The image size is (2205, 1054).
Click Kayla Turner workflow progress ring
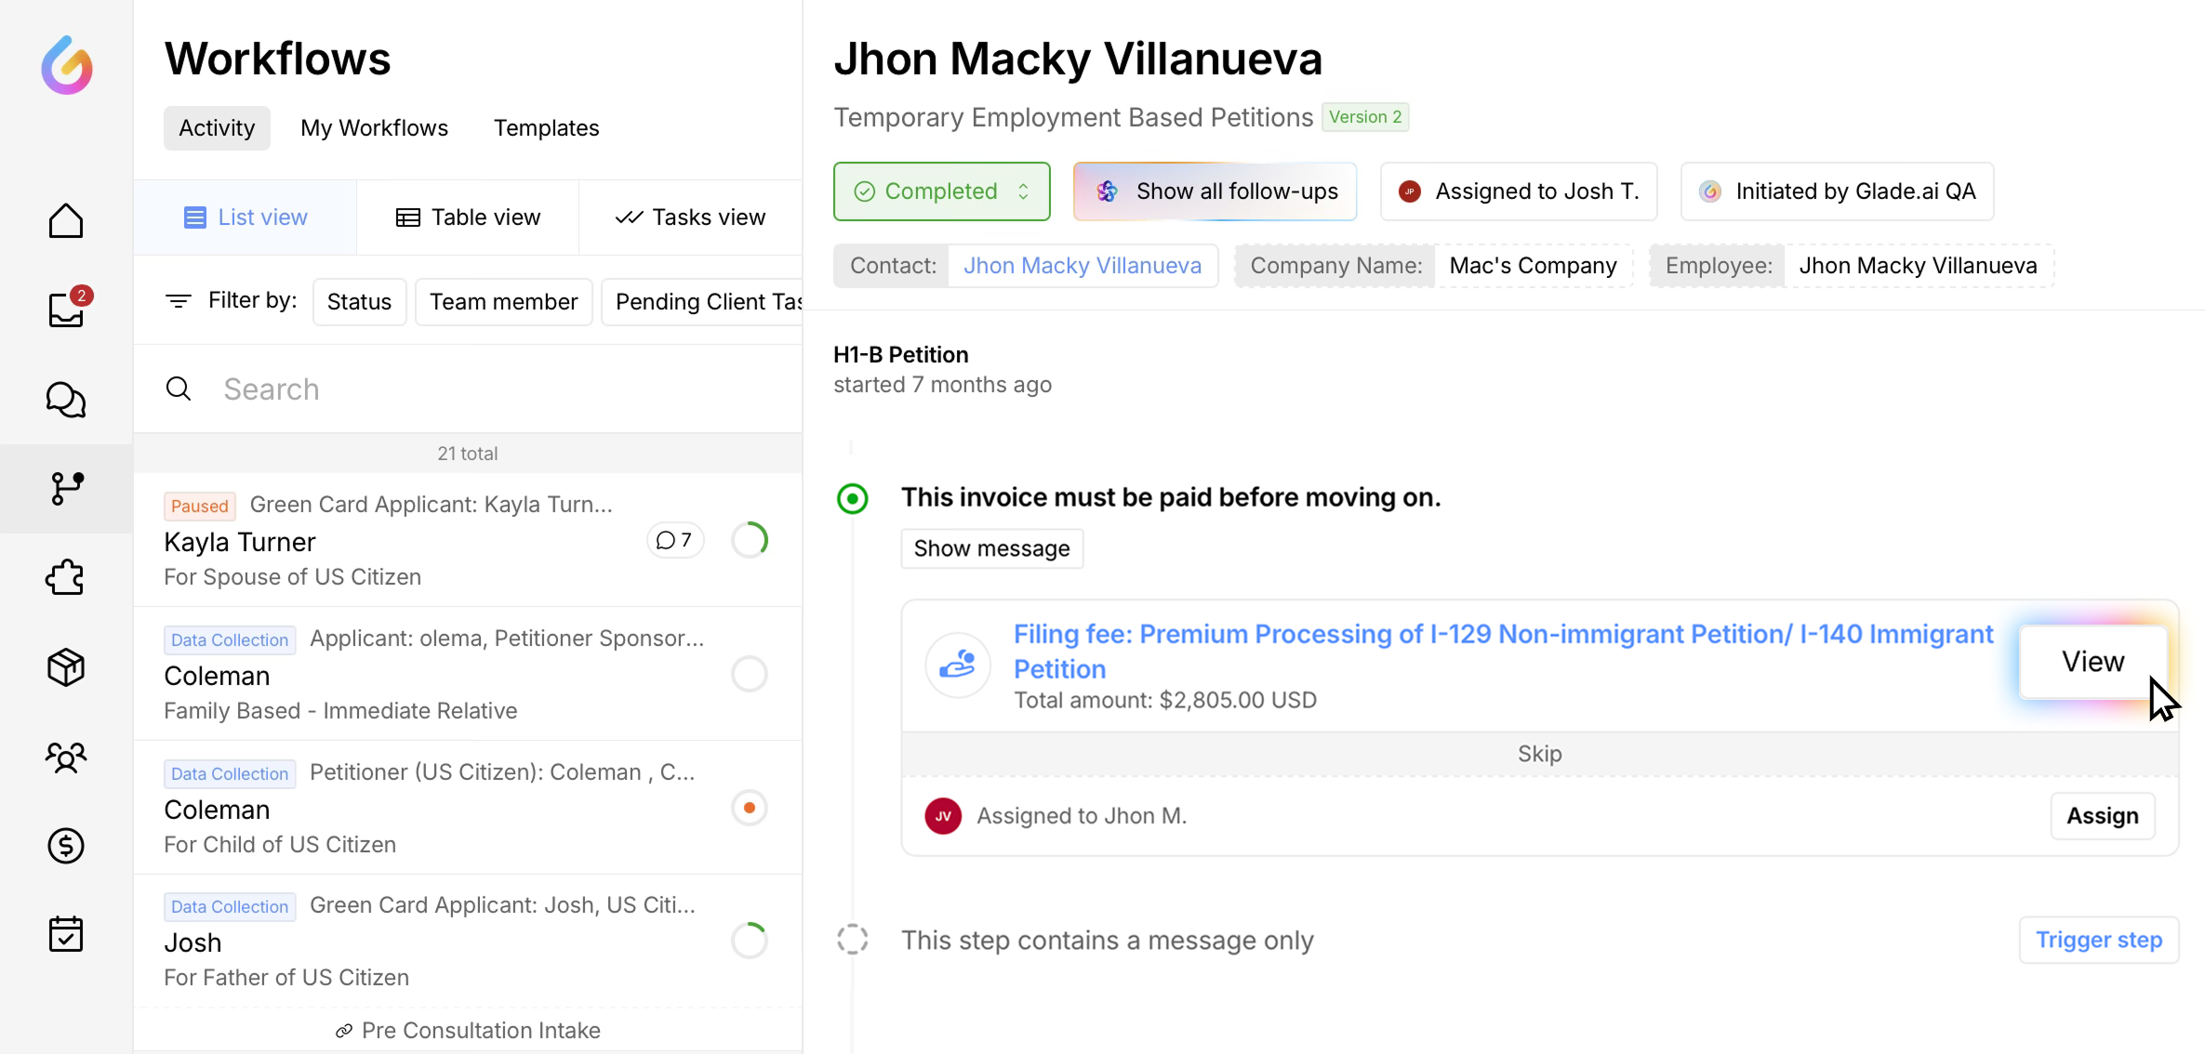pos(750,540)
